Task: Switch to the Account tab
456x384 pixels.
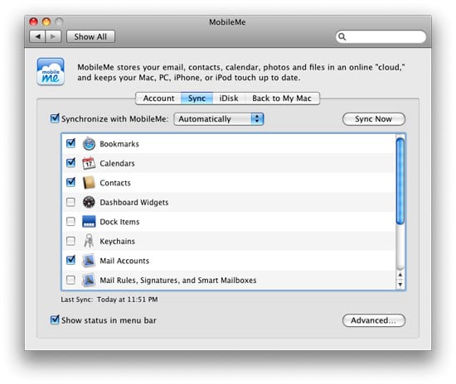Action: pyautogui.click(x=158, y=98)
